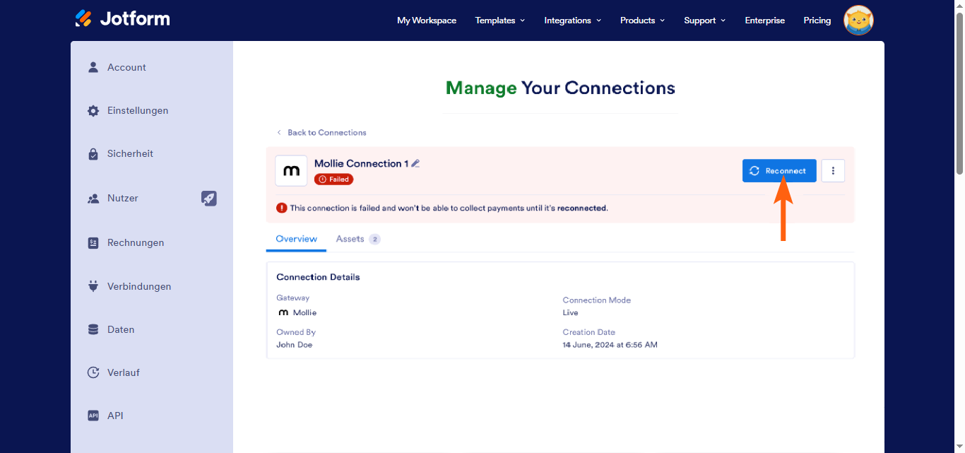Click the red Failed status badge
Screen dimensions: 965x453
click(x=334, y=180)
